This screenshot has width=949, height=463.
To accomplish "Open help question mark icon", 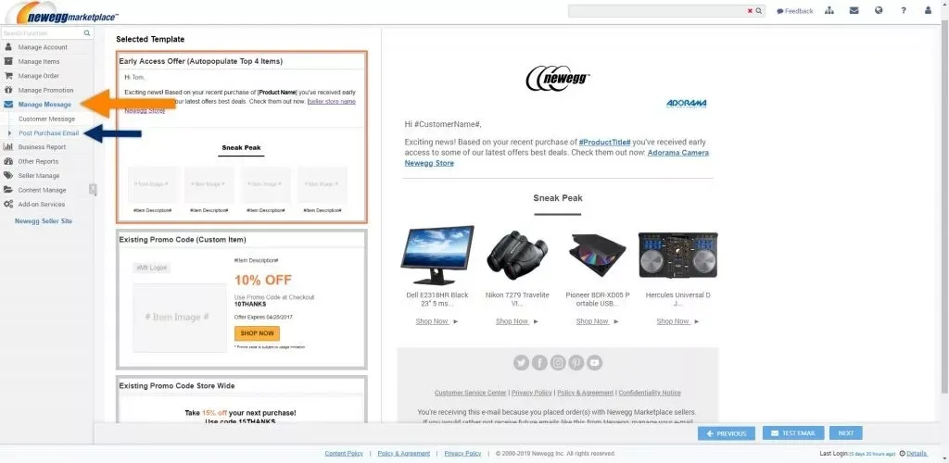I will pyautogui.click(x=904, y=11).
